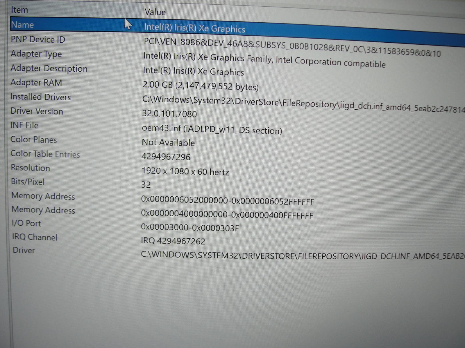Click the 2.00 GB adapter RAM value

[x=201, y=86]
